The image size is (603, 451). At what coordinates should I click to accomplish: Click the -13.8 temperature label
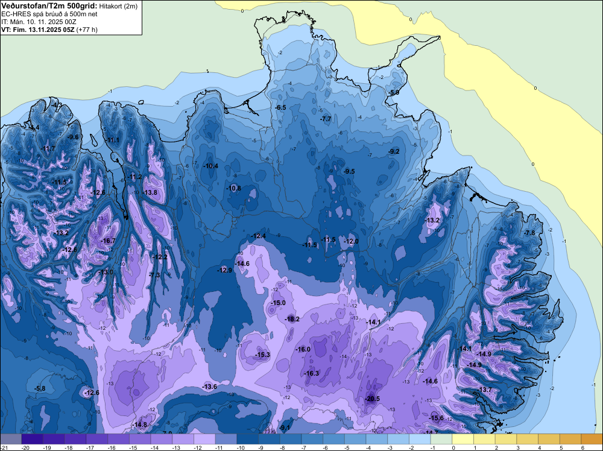[150, 192]
